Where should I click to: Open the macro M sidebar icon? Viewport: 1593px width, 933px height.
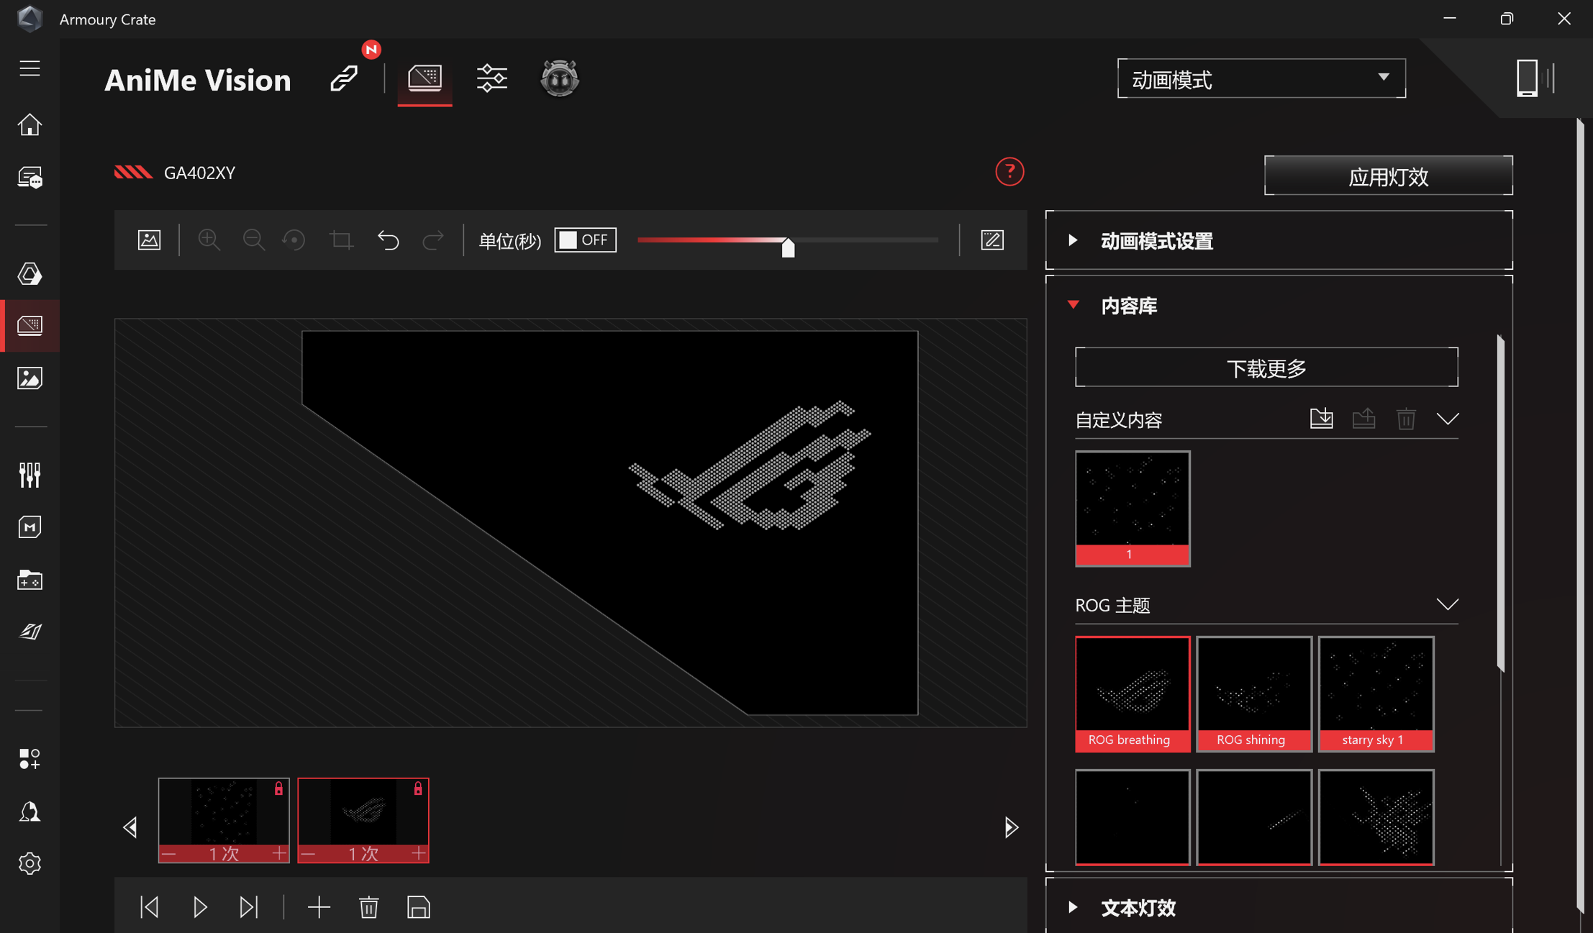(29, 527)
